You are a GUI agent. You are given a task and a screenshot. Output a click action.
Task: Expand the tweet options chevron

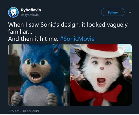coord(130,12)
